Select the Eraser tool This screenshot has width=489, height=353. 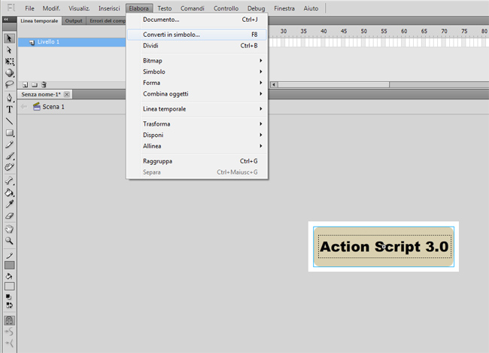tap(9, 216)
